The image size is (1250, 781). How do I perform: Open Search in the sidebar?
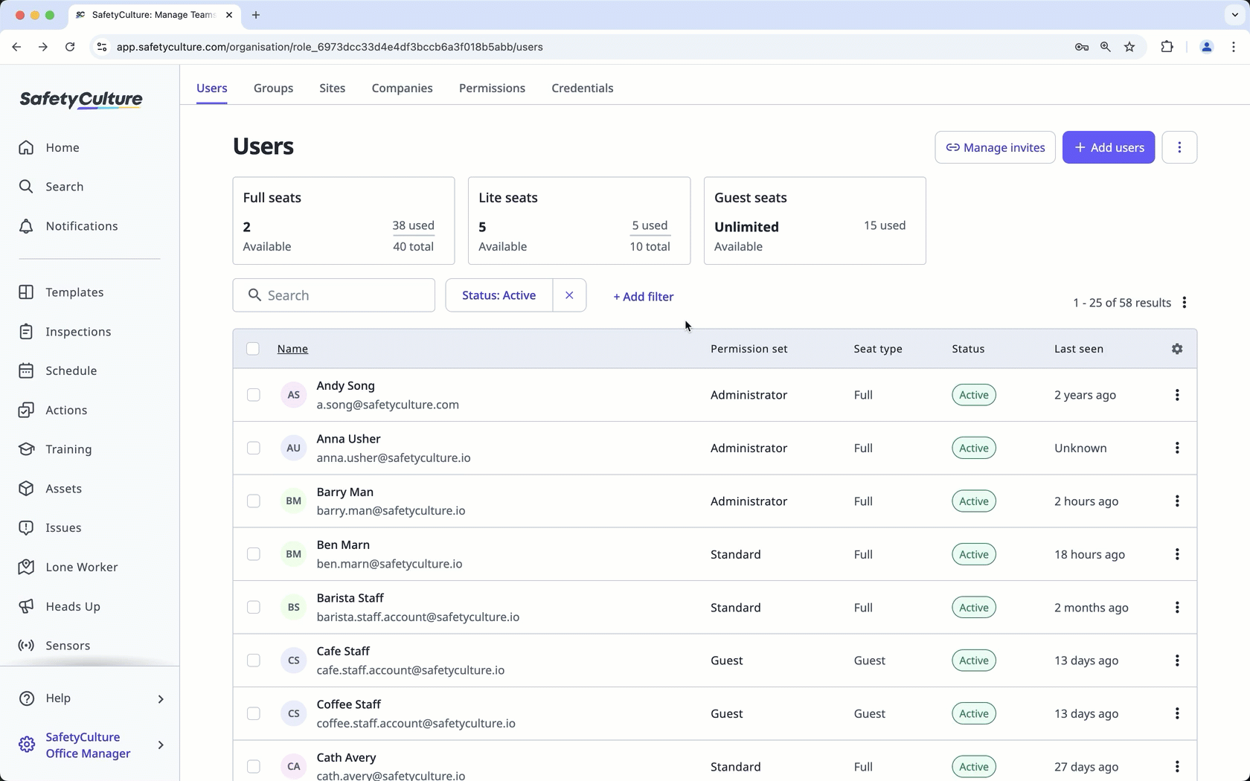point(51,187)
